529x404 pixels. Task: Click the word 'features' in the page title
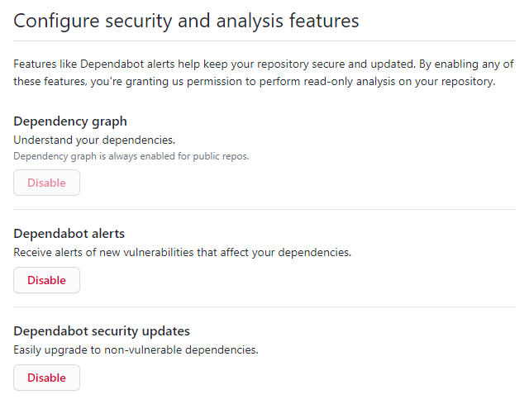coord(324,21)
